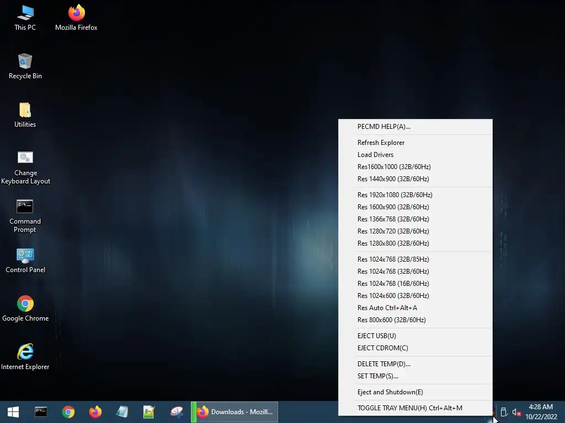
Task: Select the Google Chrome desktop shortcut
Action: coord(25,308)
